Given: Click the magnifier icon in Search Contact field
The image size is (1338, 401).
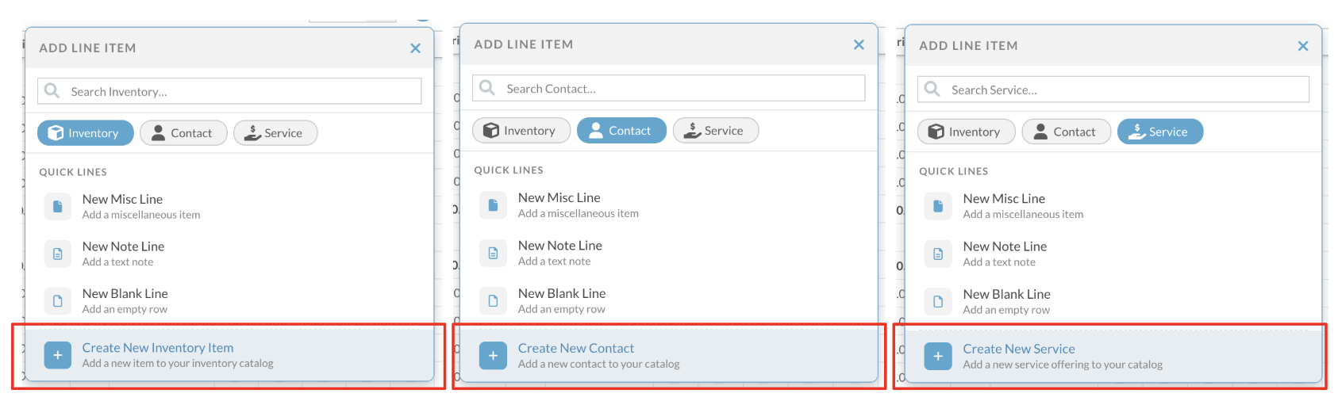Looking at the screenshot, I should point(487,88).
